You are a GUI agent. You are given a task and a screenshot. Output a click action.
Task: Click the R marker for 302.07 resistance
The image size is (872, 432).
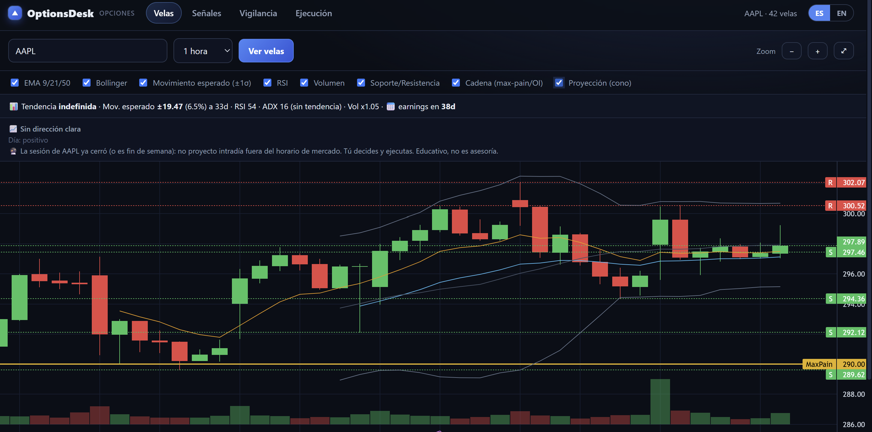click(830, 182)
